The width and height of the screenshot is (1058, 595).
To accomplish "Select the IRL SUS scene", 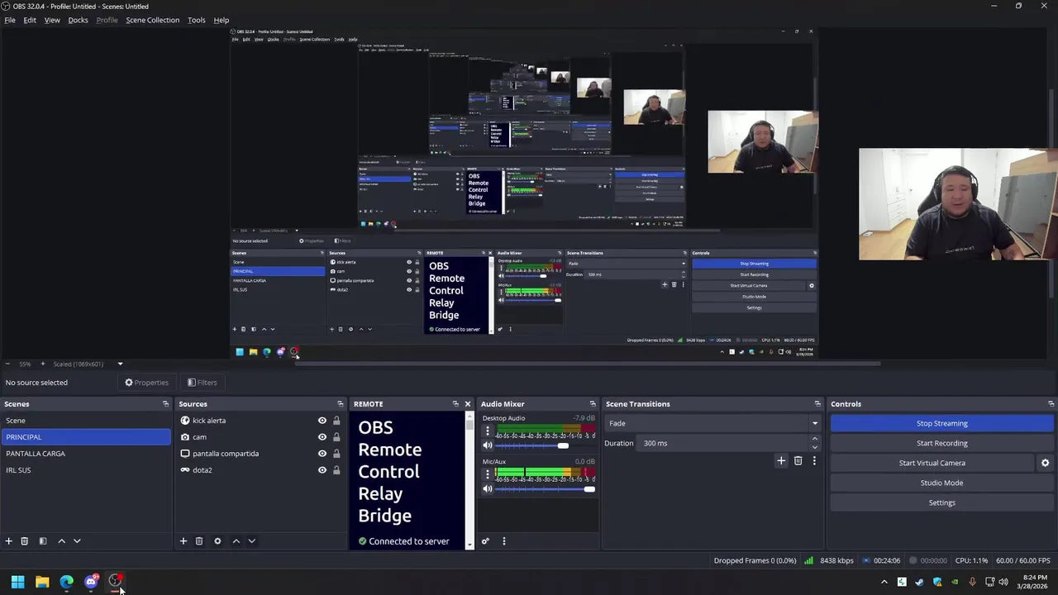I will (86, 470).
